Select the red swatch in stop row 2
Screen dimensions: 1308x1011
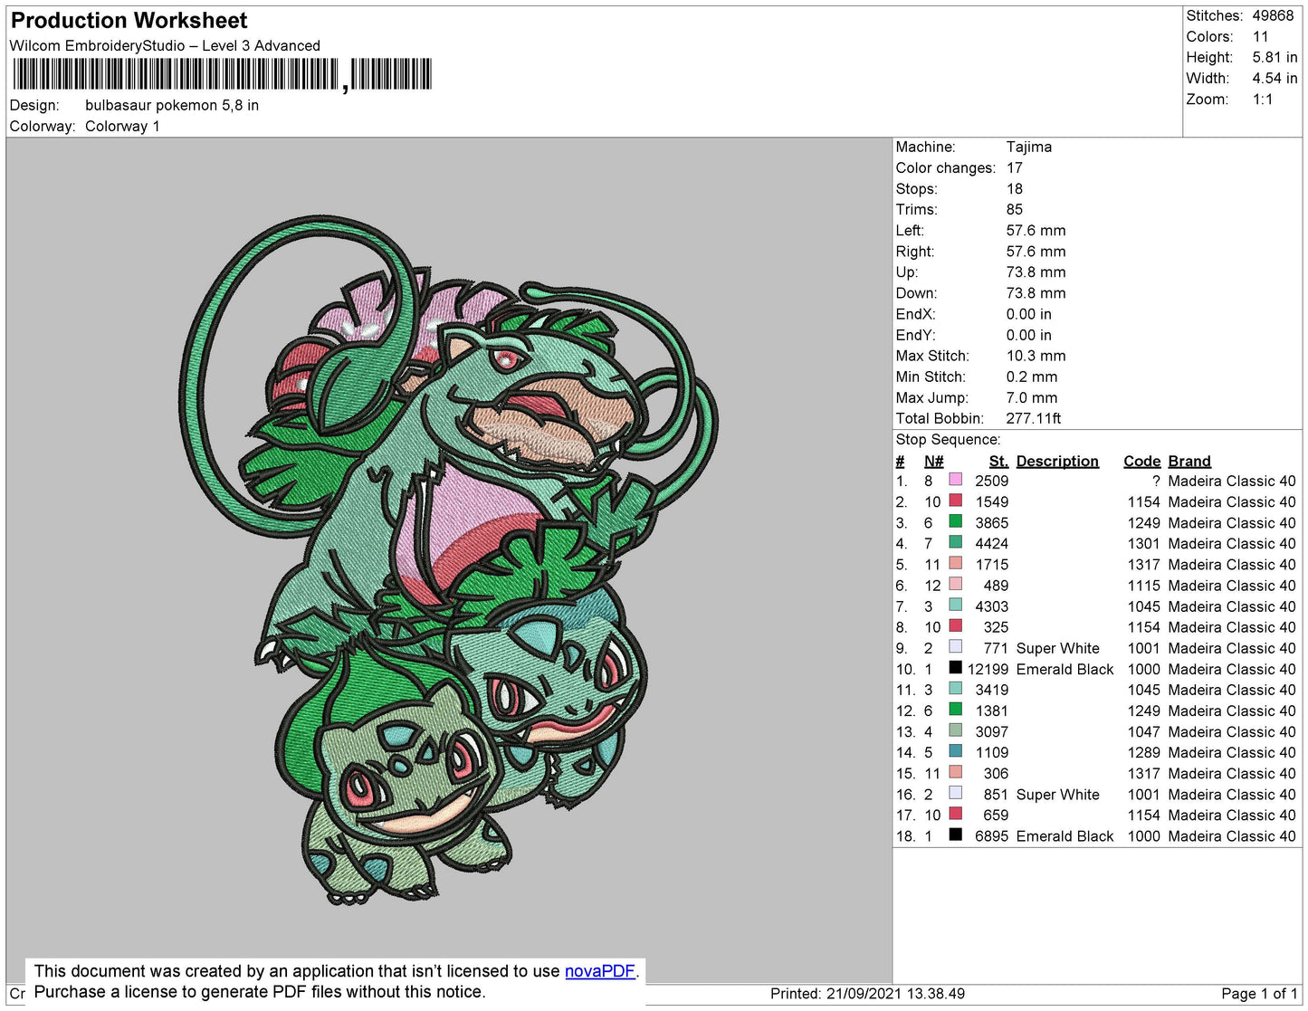pyautogui.click(x=955, y=500)
